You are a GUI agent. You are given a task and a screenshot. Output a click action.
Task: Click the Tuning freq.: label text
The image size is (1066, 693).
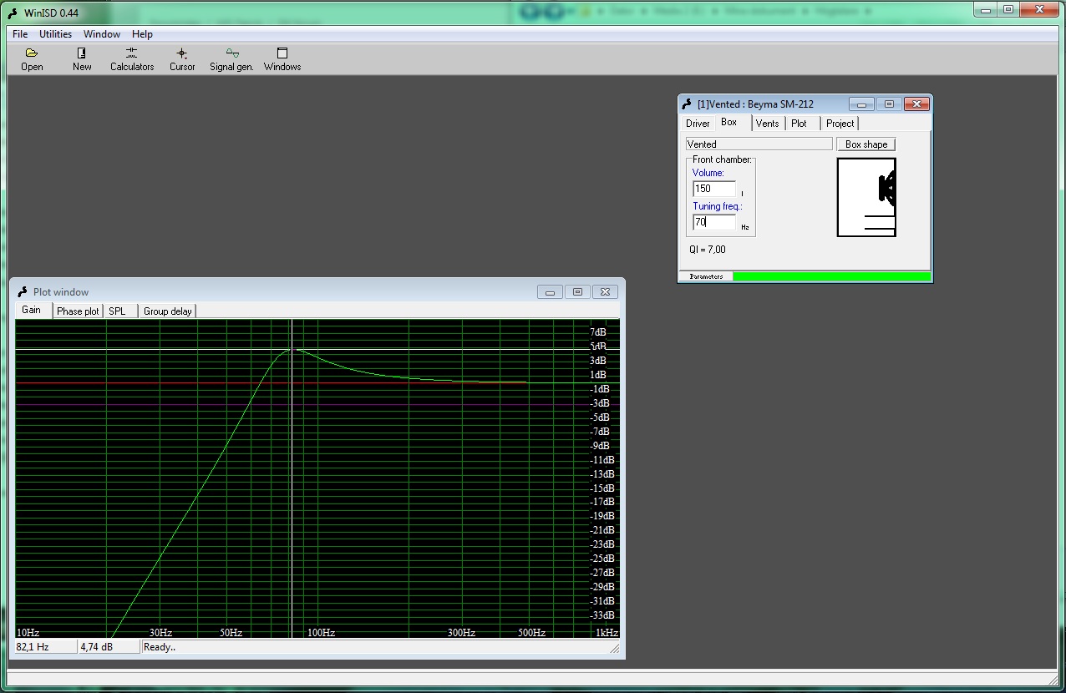pos(718,207)
